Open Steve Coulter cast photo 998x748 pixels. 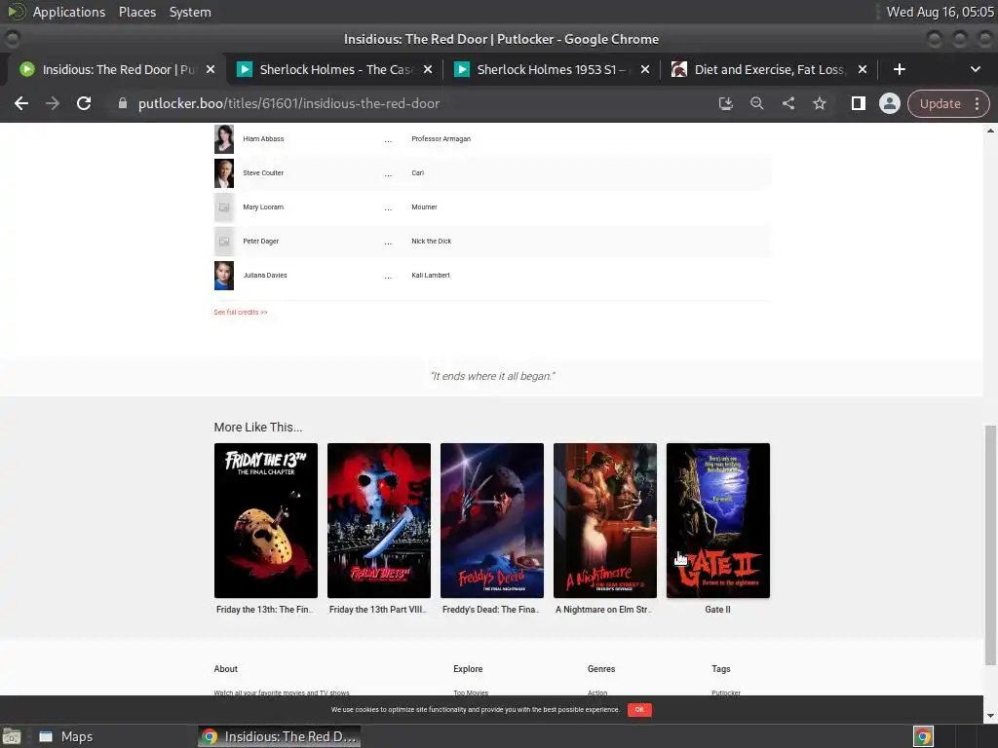(x=224, y=173)
